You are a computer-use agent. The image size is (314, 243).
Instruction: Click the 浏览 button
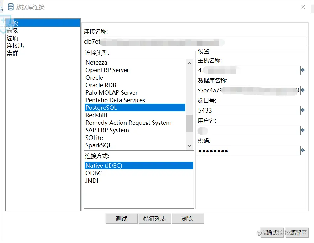pos(188,219)
